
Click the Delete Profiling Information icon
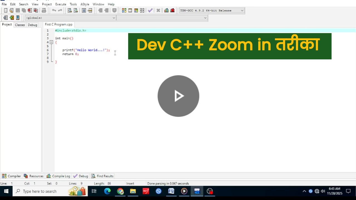click(172, 11)
